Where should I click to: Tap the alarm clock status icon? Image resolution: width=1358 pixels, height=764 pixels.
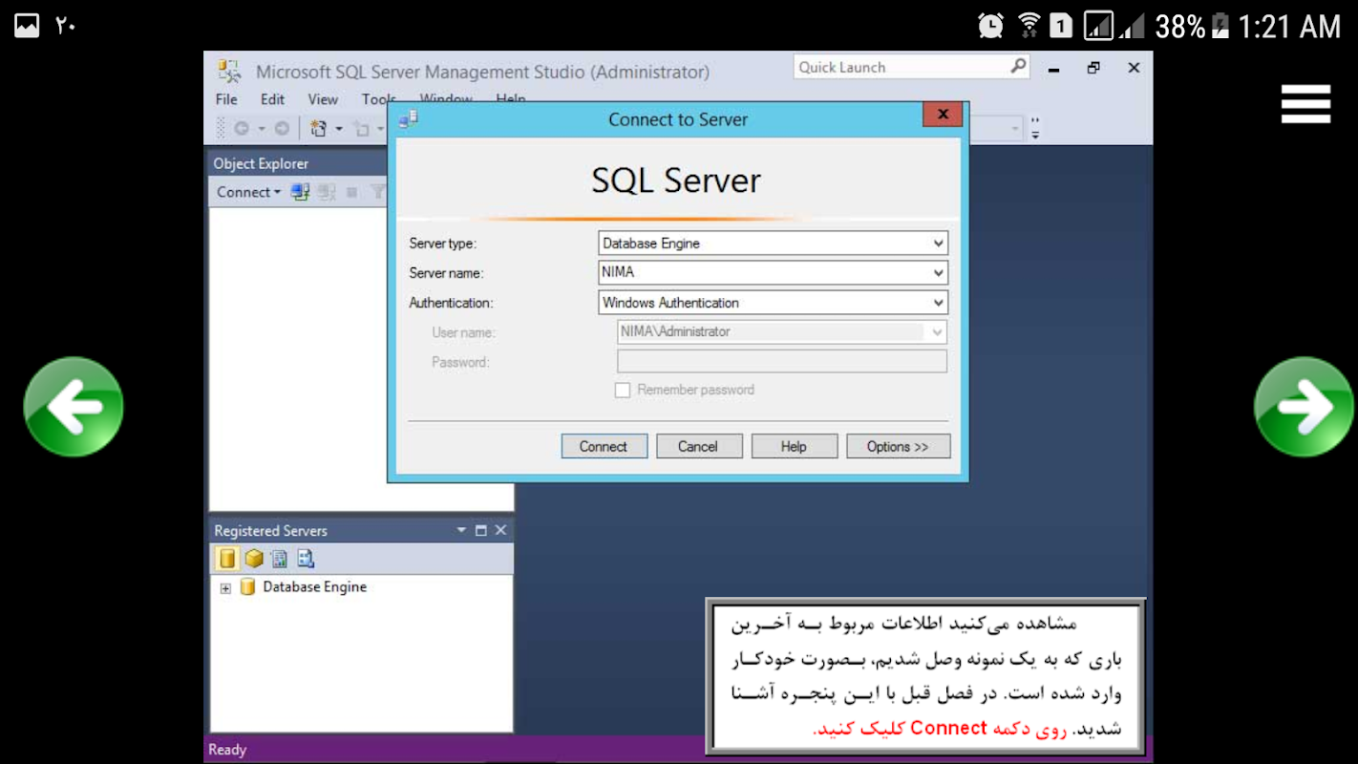pos(990,26)
